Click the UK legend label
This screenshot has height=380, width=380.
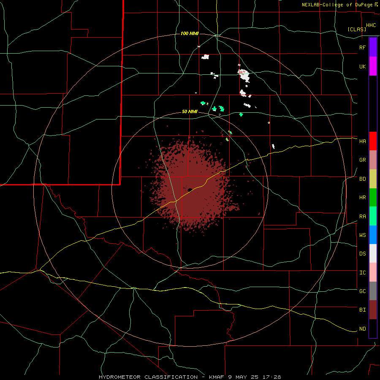click(362, 66)
